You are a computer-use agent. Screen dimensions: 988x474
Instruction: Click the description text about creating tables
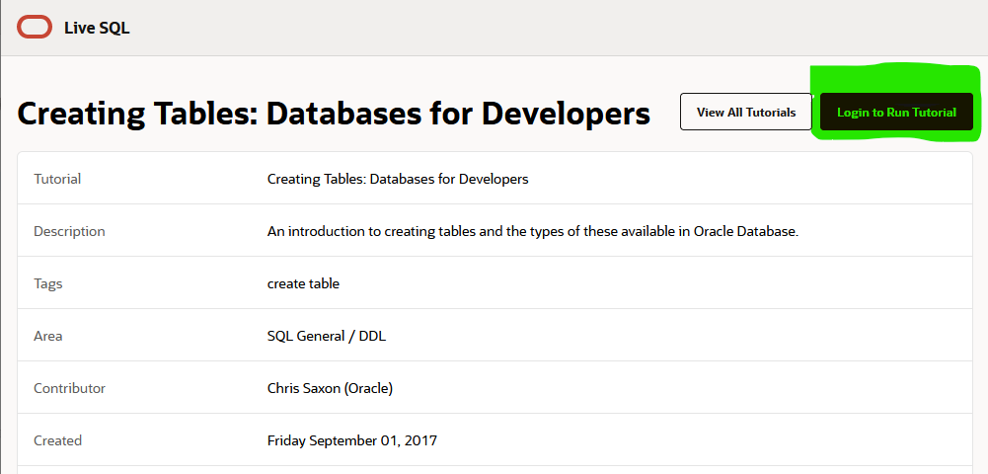pyautogui.click(x=533, y=231)
